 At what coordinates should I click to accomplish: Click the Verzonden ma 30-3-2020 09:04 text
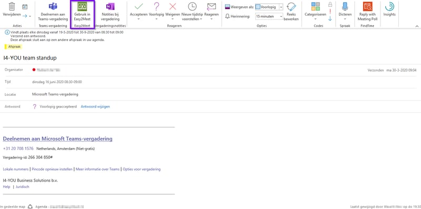coord(392,70)
